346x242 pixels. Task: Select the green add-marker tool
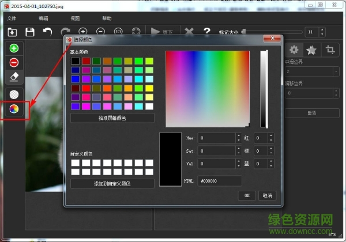(14, 48)
